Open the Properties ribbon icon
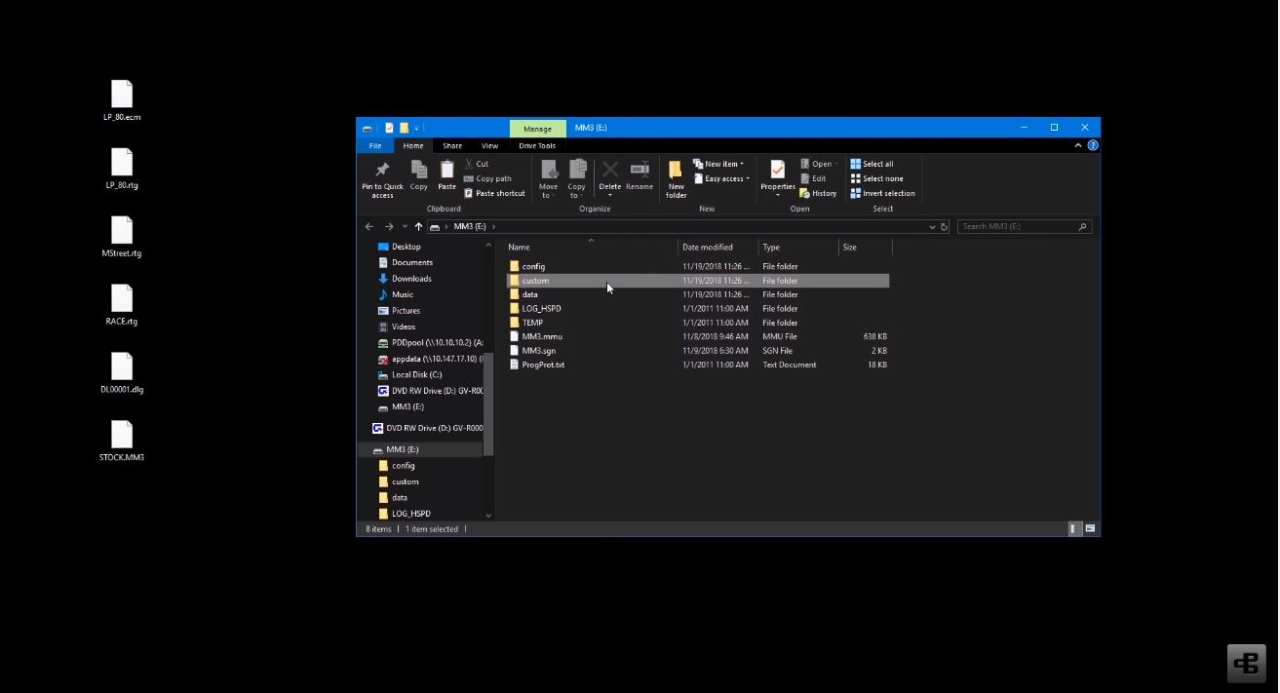Viewport: 1280px width, 693px height. click(777, 172)
